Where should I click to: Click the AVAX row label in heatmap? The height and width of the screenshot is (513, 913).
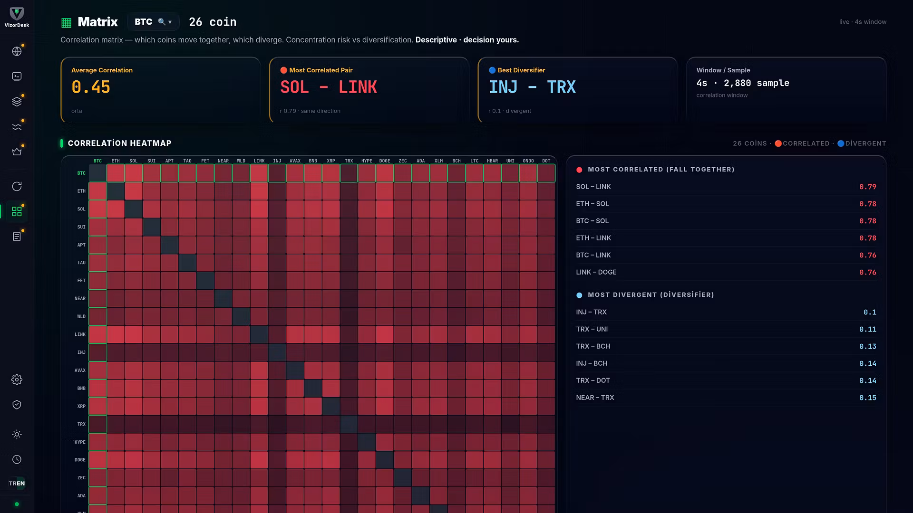(x=80, y=370)
